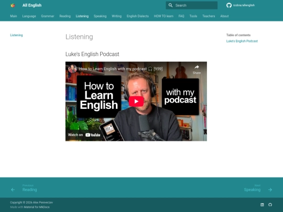Open the repository name link in header

pos(244,5)
